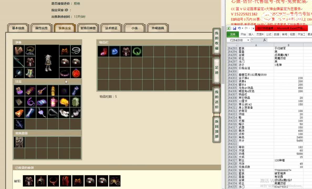312x189 pixels.
Task: Click the 我的还价 side button
Action: coord(216,99)
